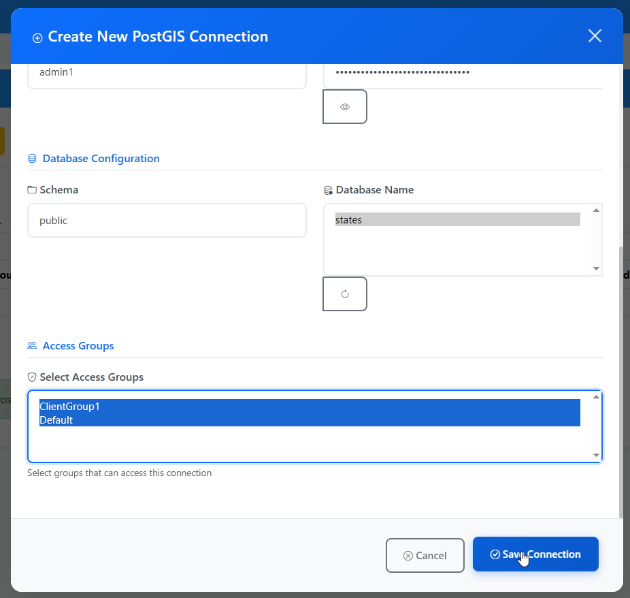The image size is (630, 598).
Task: Click the Access Groups people icon
Action: 32,345
